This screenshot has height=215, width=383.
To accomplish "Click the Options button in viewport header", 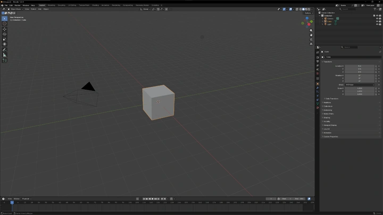I will [x=308, y=13].
